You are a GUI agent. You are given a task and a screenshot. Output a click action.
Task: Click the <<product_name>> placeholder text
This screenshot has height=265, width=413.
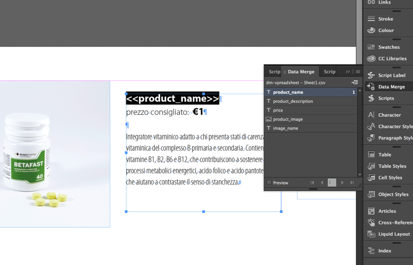[172, 99]
